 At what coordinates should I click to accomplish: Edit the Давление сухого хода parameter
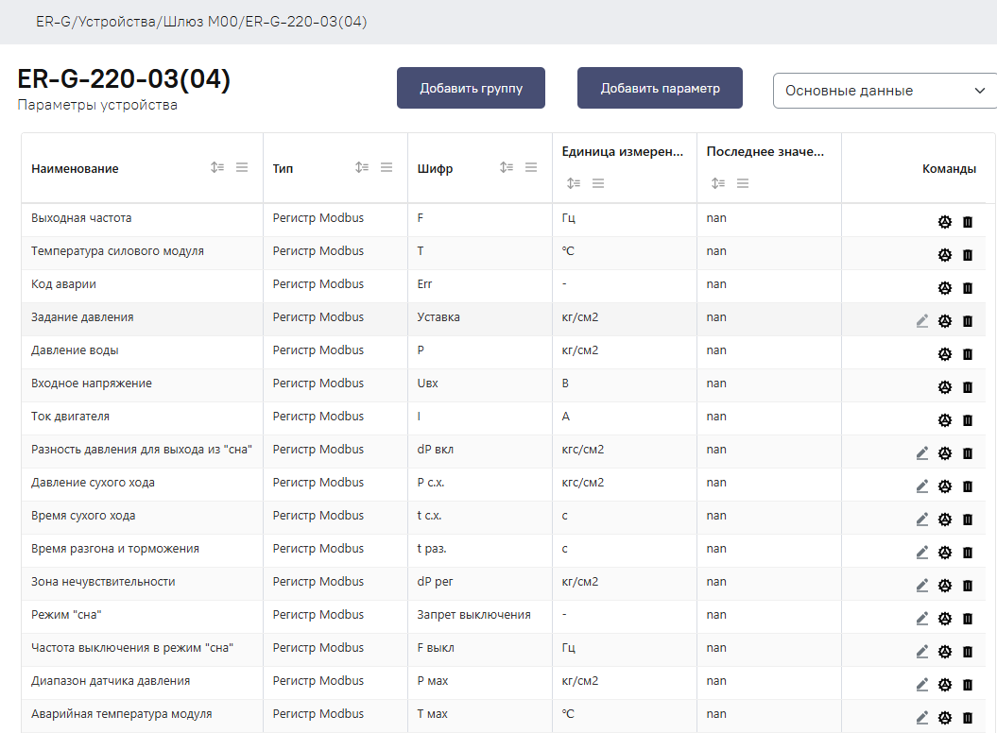(922, 486)
